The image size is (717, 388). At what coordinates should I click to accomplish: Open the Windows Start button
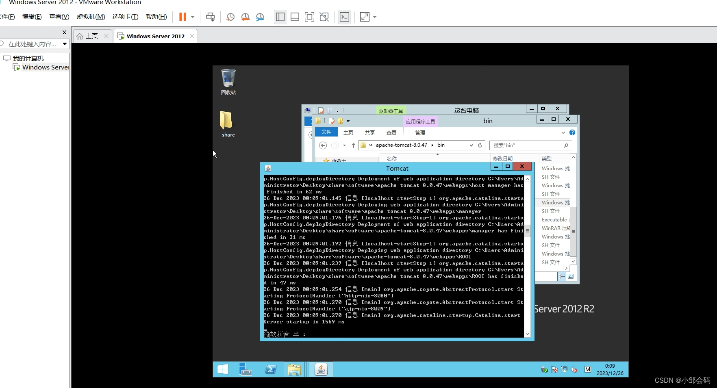coord(223,369)
